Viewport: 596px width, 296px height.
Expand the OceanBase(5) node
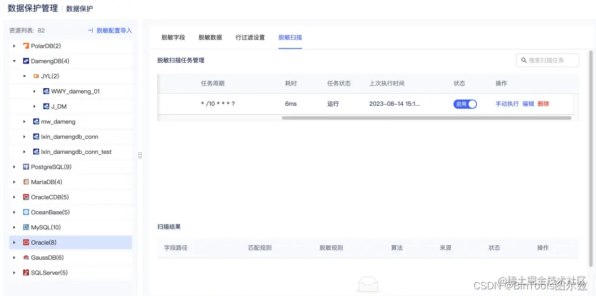tap(14, 212)
